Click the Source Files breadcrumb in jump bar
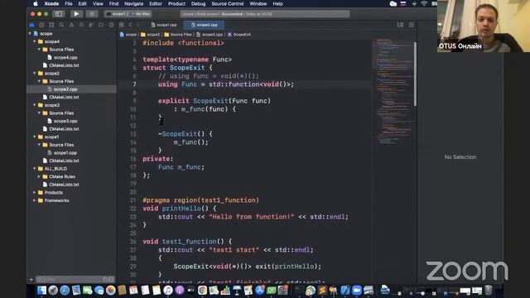 pos(178,35)
